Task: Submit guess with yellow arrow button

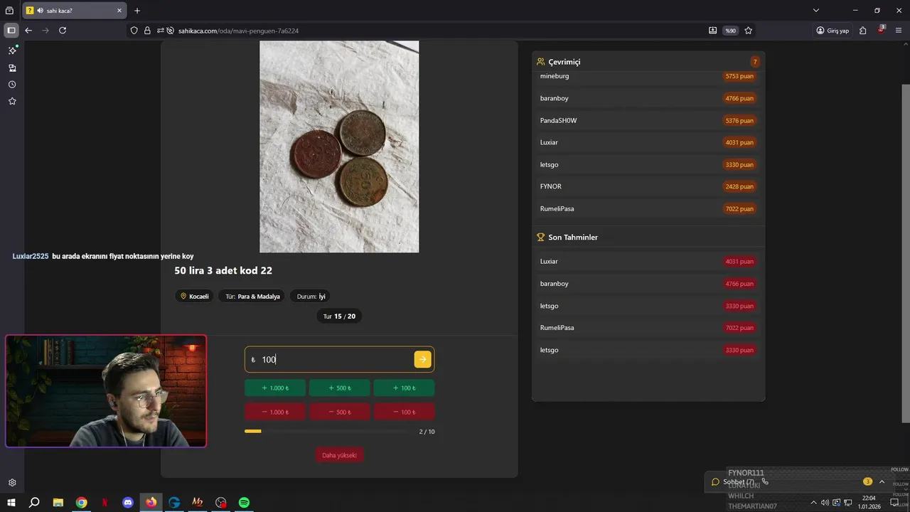Action: pos(422,359)
